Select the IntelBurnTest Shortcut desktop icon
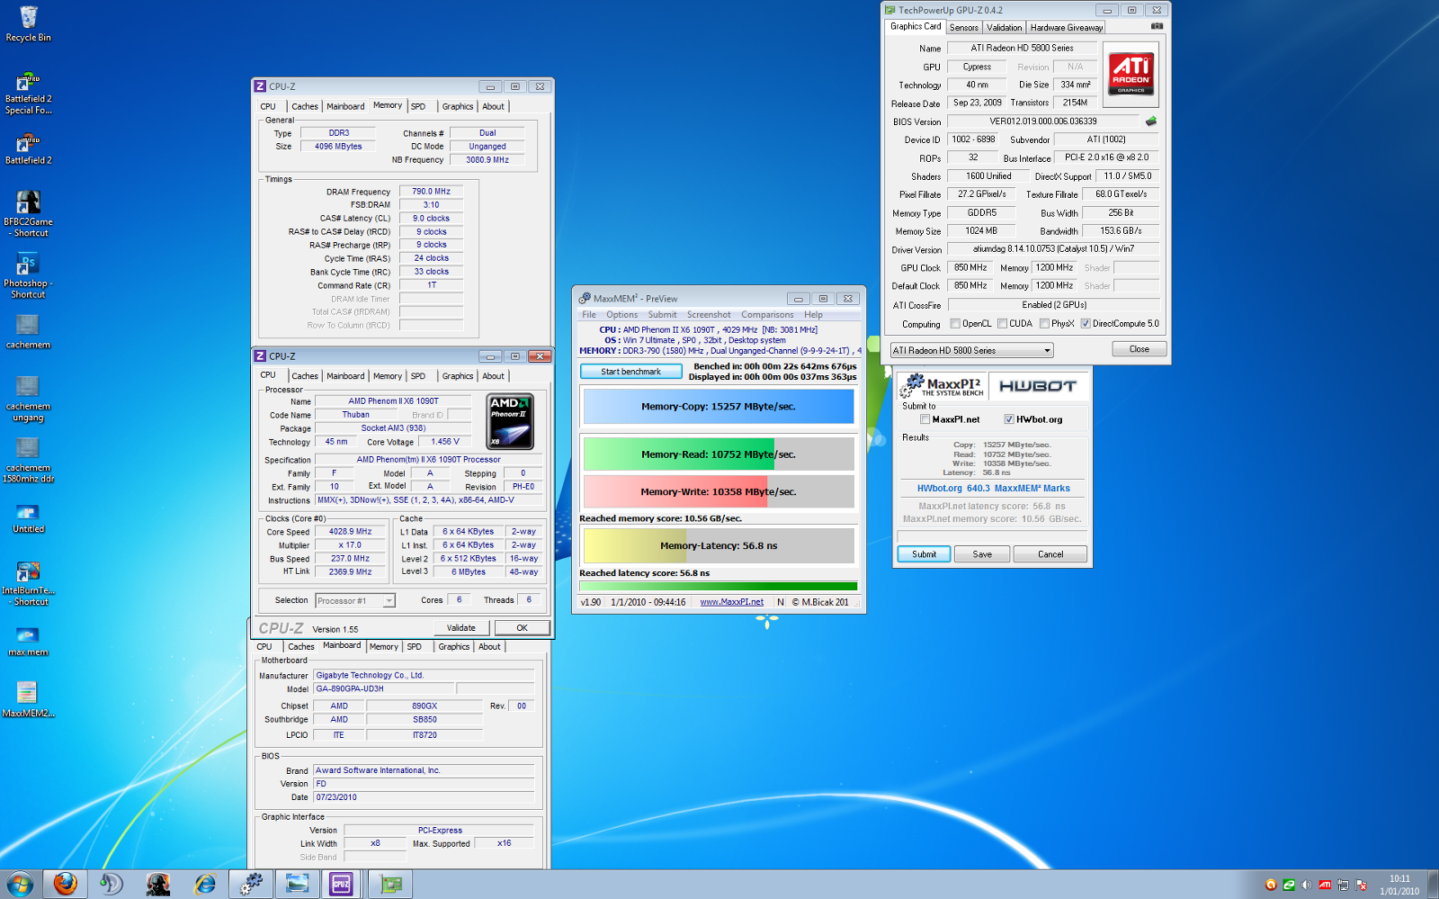The width and height of the screenshot is (1439, 899). 28,583
